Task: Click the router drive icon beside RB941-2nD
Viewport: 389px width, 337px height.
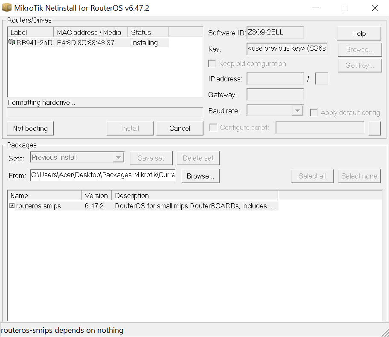Action: 12,42
